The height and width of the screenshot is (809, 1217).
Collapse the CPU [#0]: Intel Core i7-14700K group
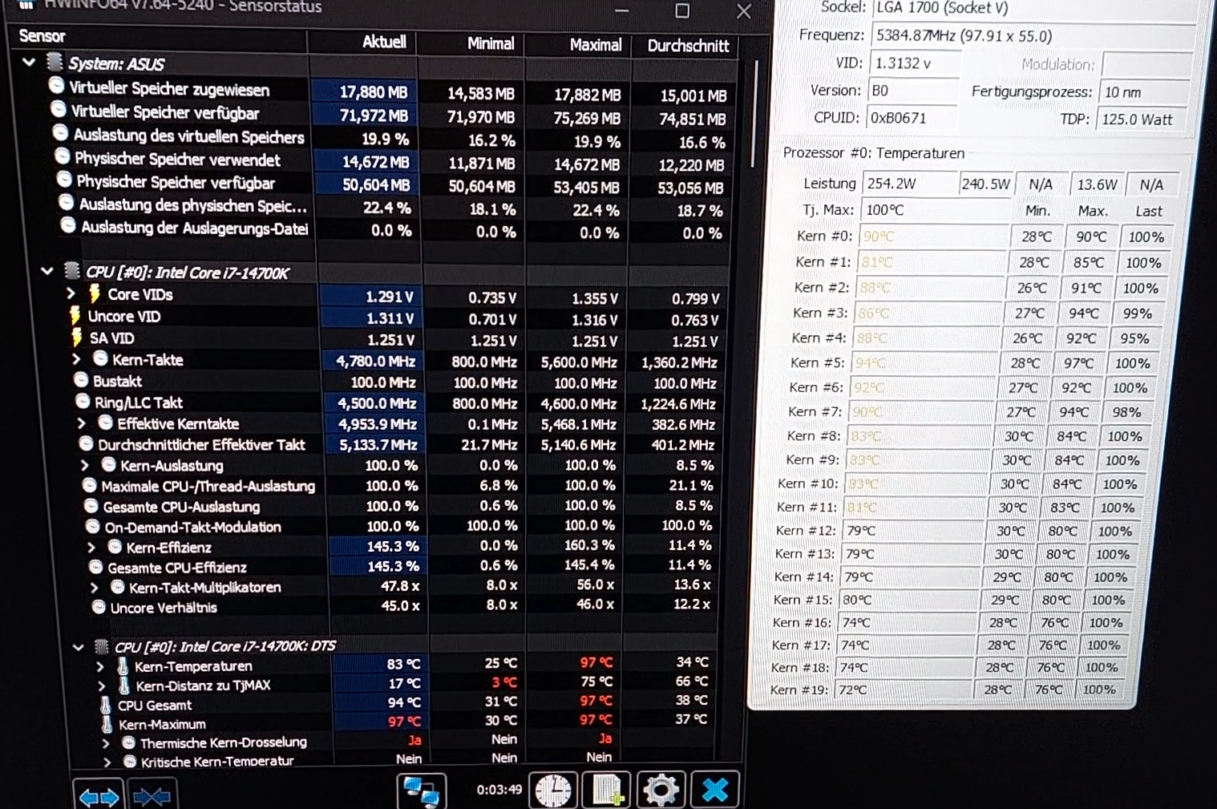coord(47,271)
